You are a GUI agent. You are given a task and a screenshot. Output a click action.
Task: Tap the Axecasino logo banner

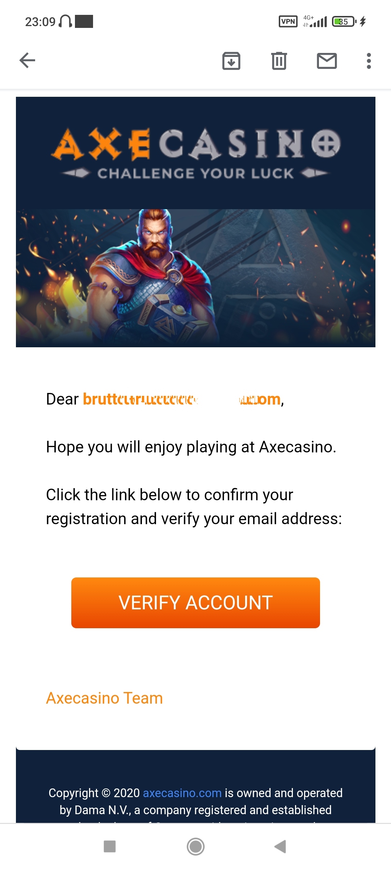coord(195,152)
